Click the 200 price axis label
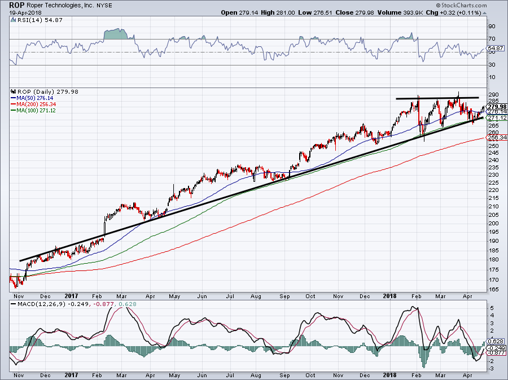508x380 pixels. 493,223
